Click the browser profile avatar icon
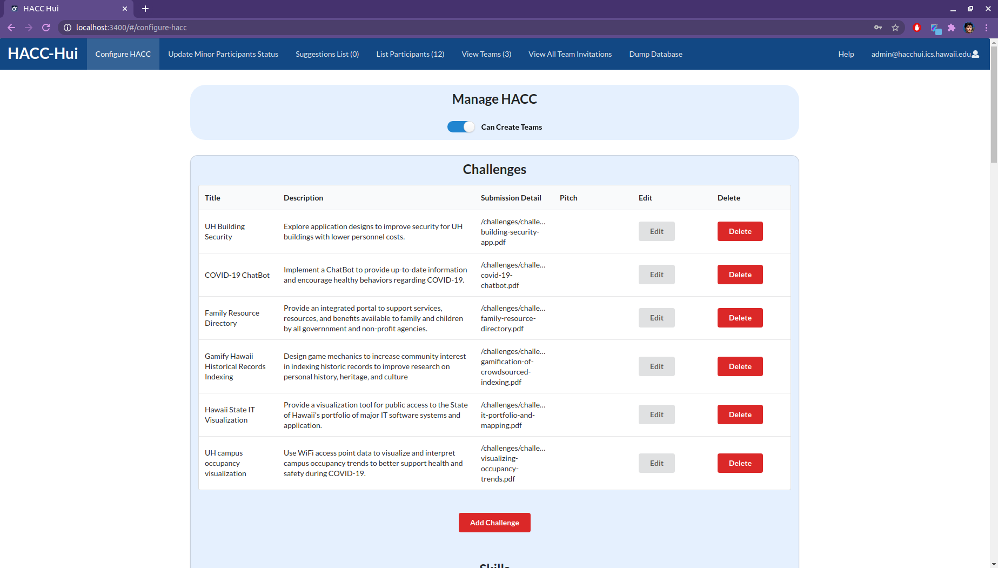Screen dimensions: 998x568 (969, 28)
